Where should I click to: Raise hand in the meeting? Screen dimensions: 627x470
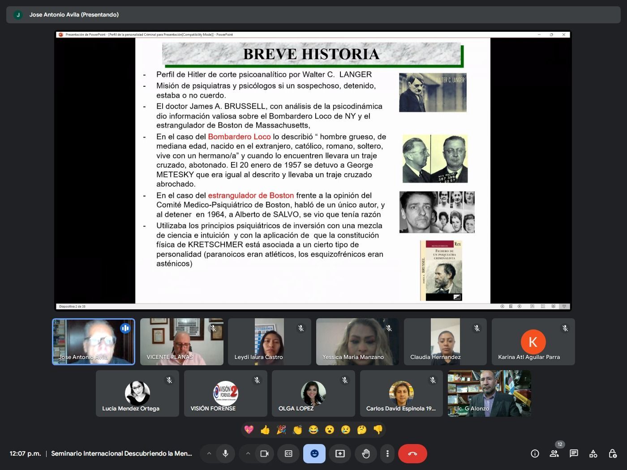pyautogui.click(x=366, y=453)
